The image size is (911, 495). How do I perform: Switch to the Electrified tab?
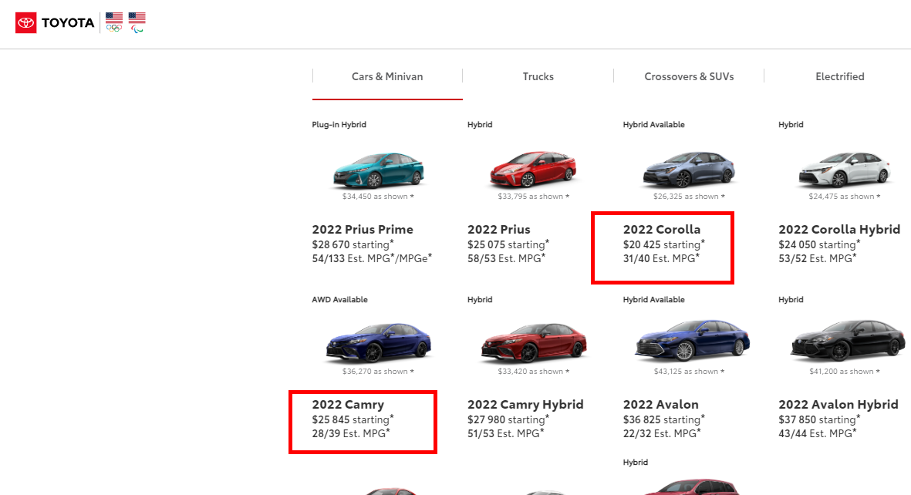coord(839,76)
